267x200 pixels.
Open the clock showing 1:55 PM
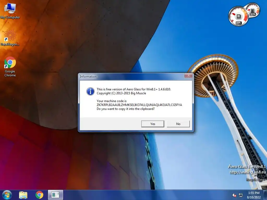pos(254,195)
